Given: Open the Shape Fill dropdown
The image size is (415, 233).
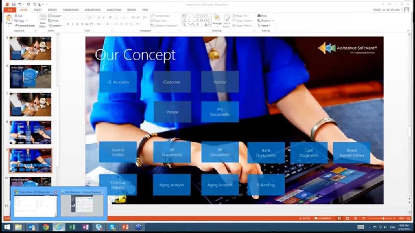Looking at the screenshot, I should [241, 16].
